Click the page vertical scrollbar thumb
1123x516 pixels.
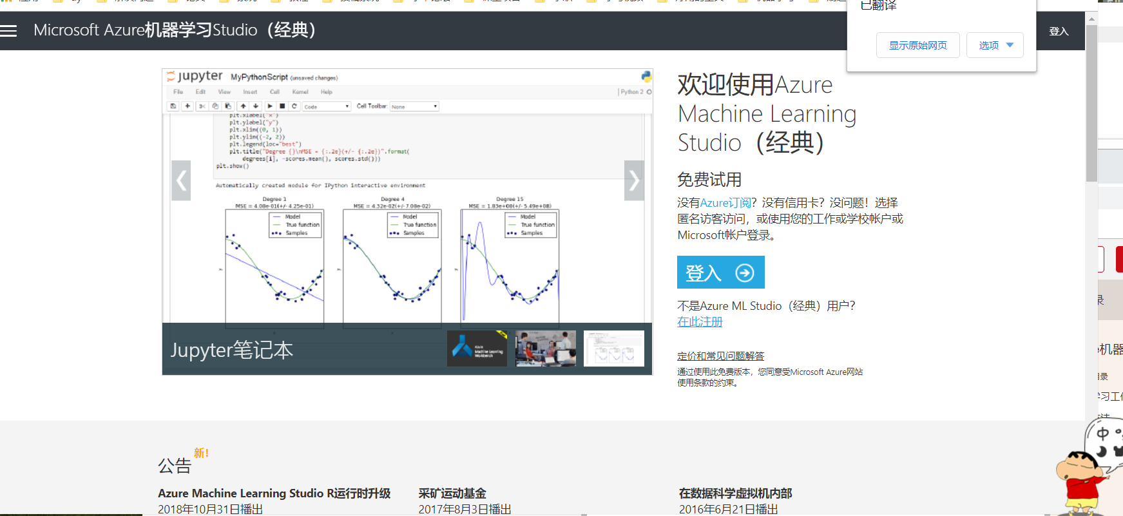pyautogui.click(x=1091, y=103)
